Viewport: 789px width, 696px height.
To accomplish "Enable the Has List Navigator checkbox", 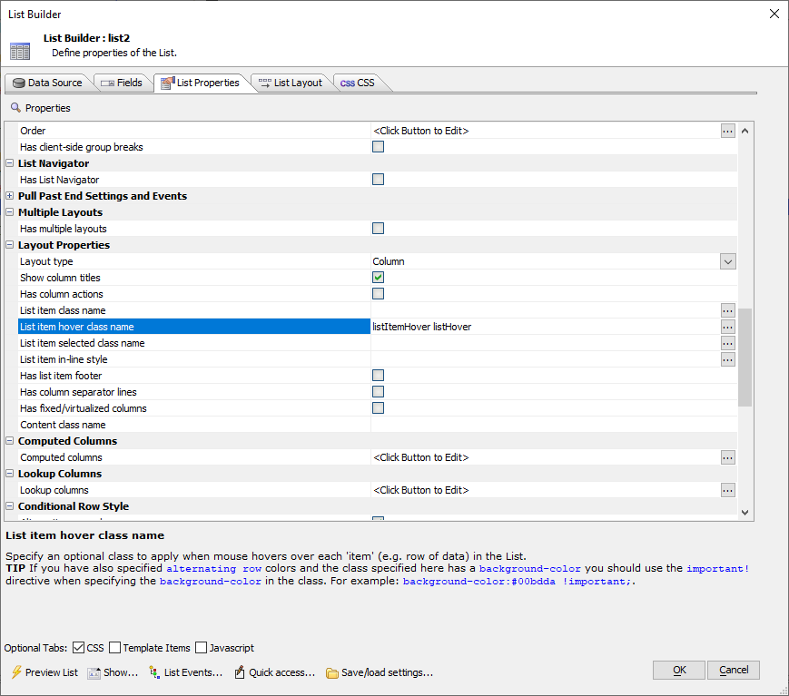I will pyautogui.click(x=378, y=180).
